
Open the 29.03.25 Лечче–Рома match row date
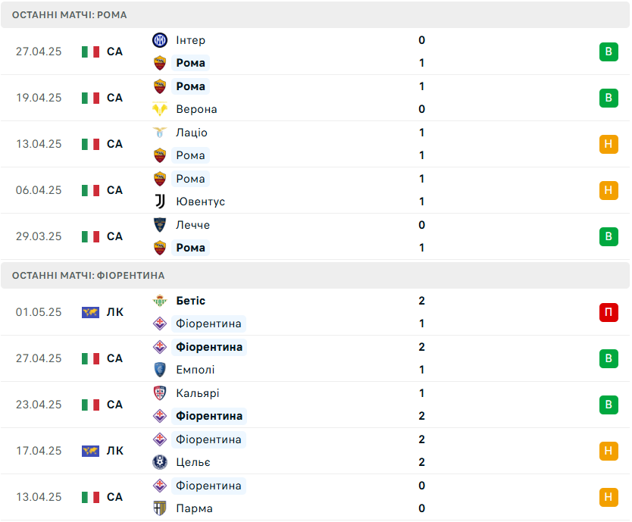tap(39, 236)
